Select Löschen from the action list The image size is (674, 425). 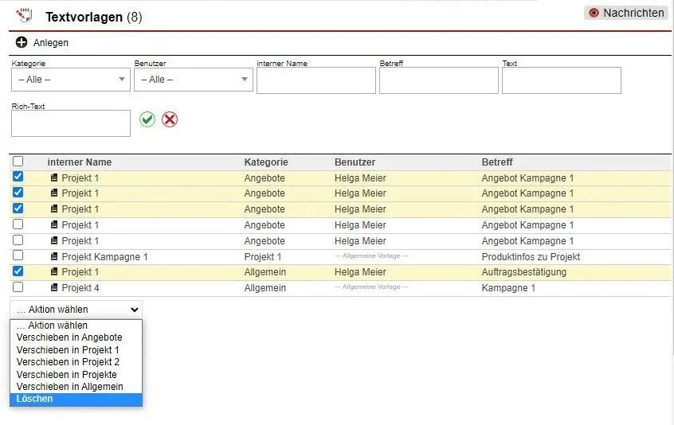click(x=76, y=399)
